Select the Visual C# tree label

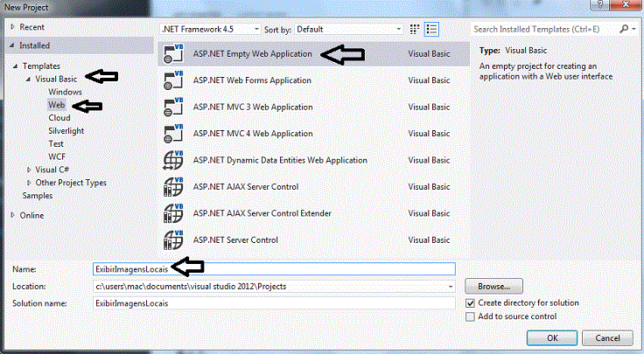52,170
